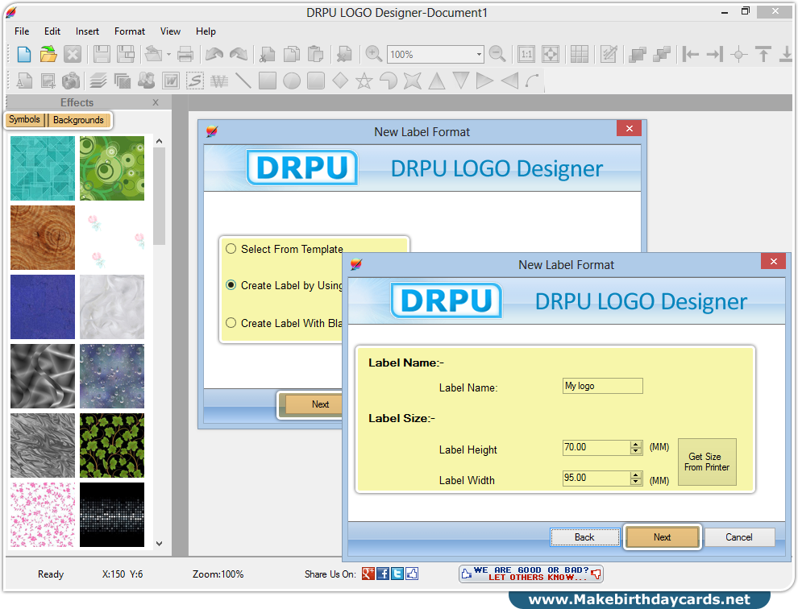Open the Insert menu

tap(88, 31)
